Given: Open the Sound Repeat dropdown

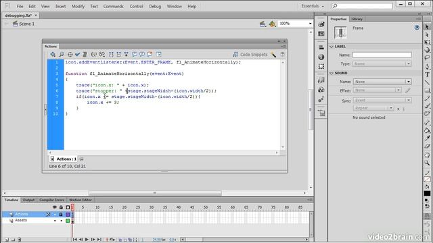Looking at the screenshot, I should pyautogui.click(x=373, y=108).
